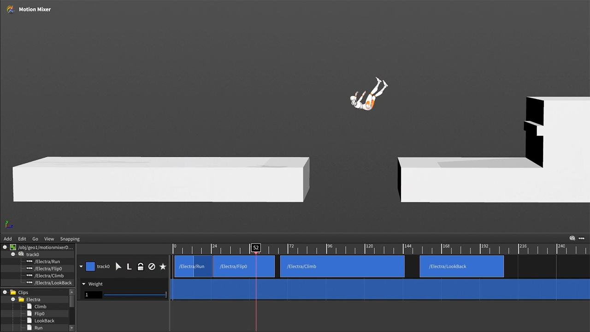590x332 pixels.
Task: Click the Weight value input field
Action: click(x=93, y=295)
